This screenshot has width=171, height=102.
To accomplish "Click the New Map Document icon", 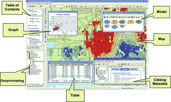I will pyautogui.click(x=28, y=6).
